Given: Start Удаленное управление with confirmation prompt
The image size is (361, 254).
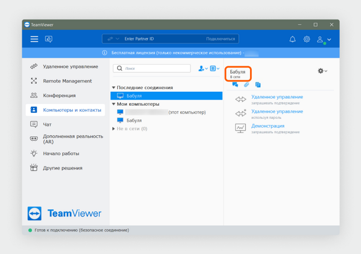Looking at the screenshot, I should pos(277,97).
